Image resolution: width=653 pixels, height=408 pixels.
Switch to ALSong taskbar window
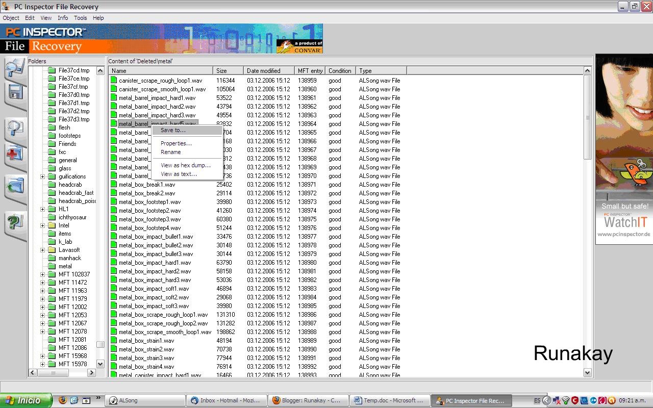[146, 401]
